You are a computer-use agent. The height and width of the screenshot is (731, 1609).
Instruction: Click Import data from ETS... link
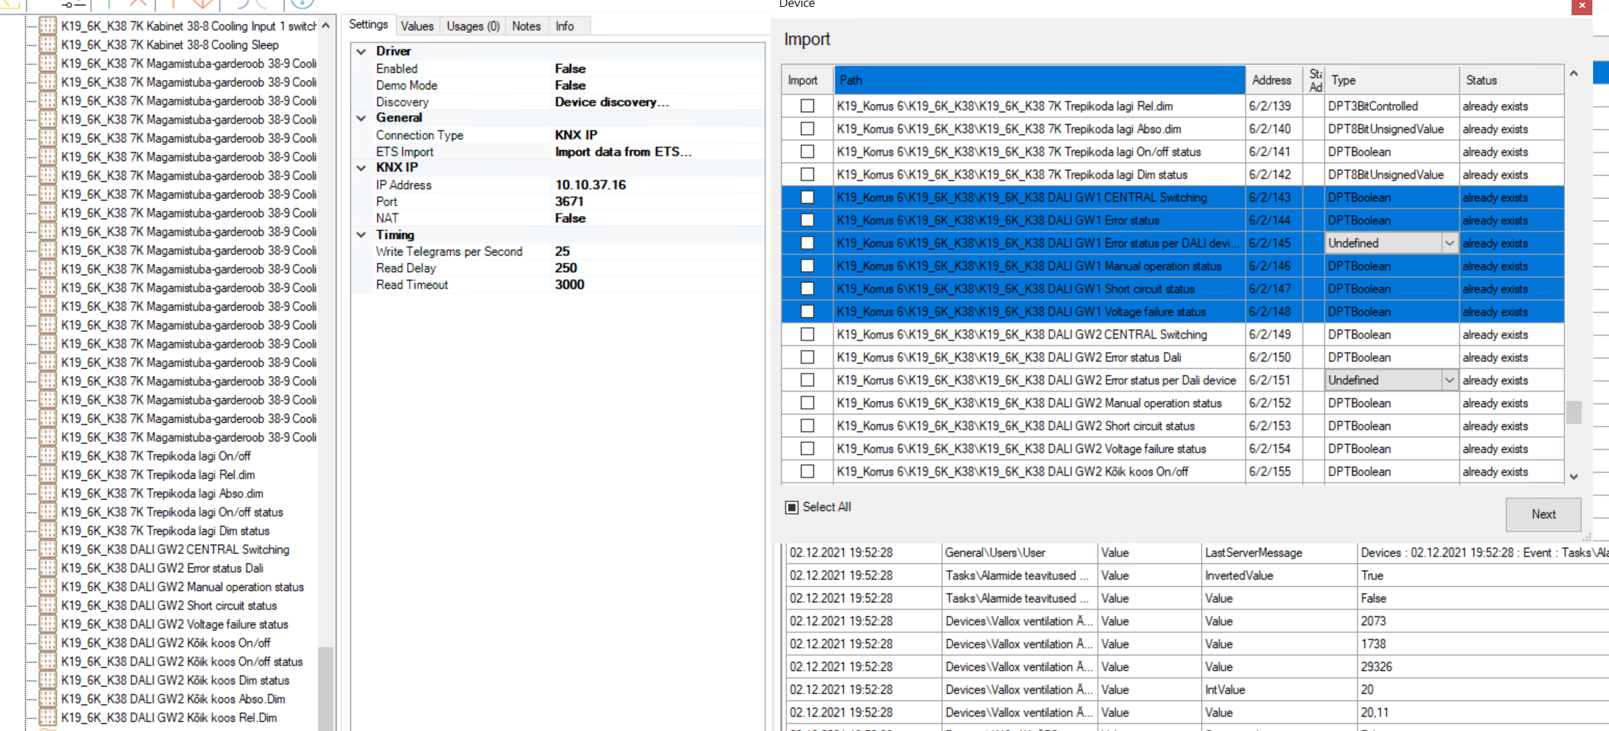pyautogui.click(x=623, y=152)
